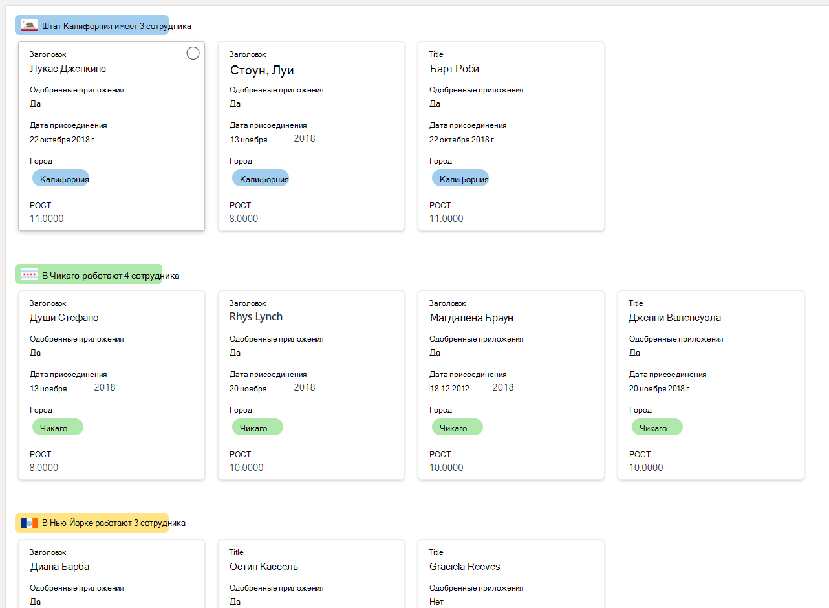Click РОСТ value 10.0000 in Rhys Lynch card
This screenshot has width=829, height=608.
pos(246,467)
